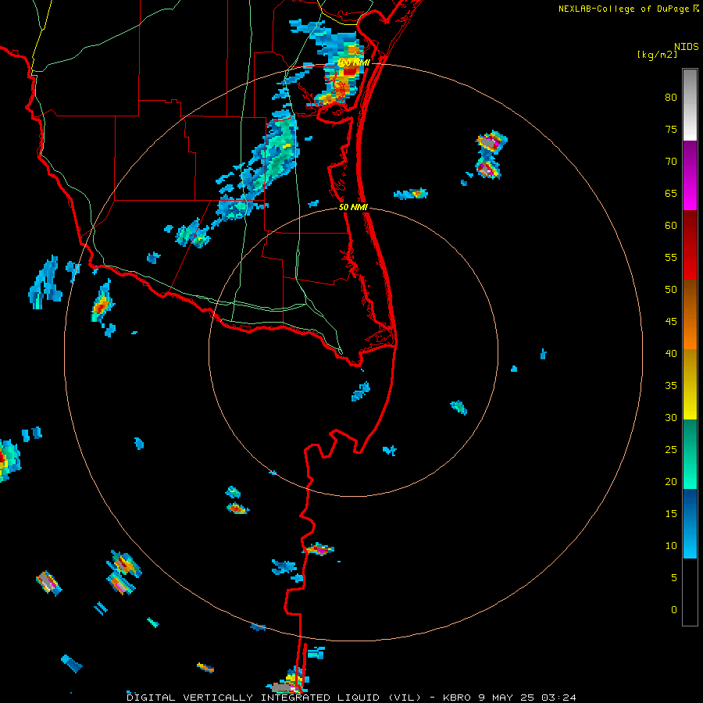Click the [kg/m2] units label
This screenshot has width=703, height=703.
point(657,55)
